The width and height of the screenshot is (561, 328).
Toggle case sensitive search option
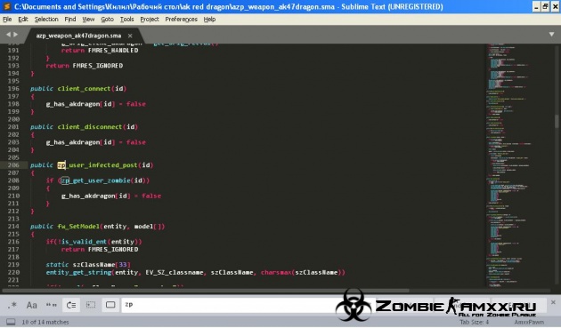coord(31,305)
